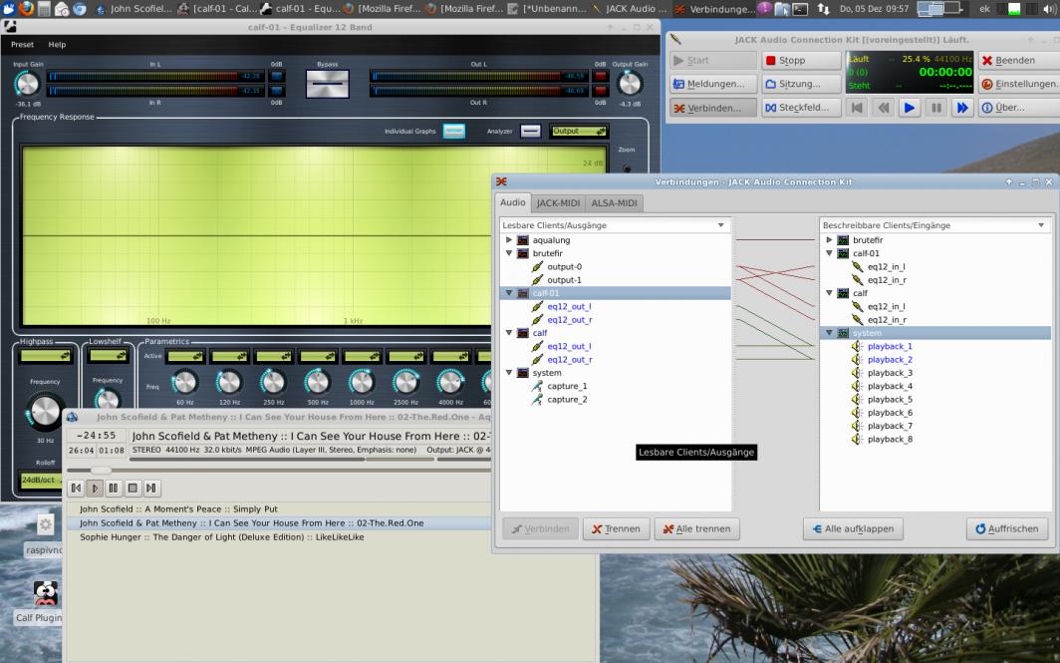Screen dimensions: 1060x663
Task: Expand the aqualung client in outputs list
Action: coord(509,240)
